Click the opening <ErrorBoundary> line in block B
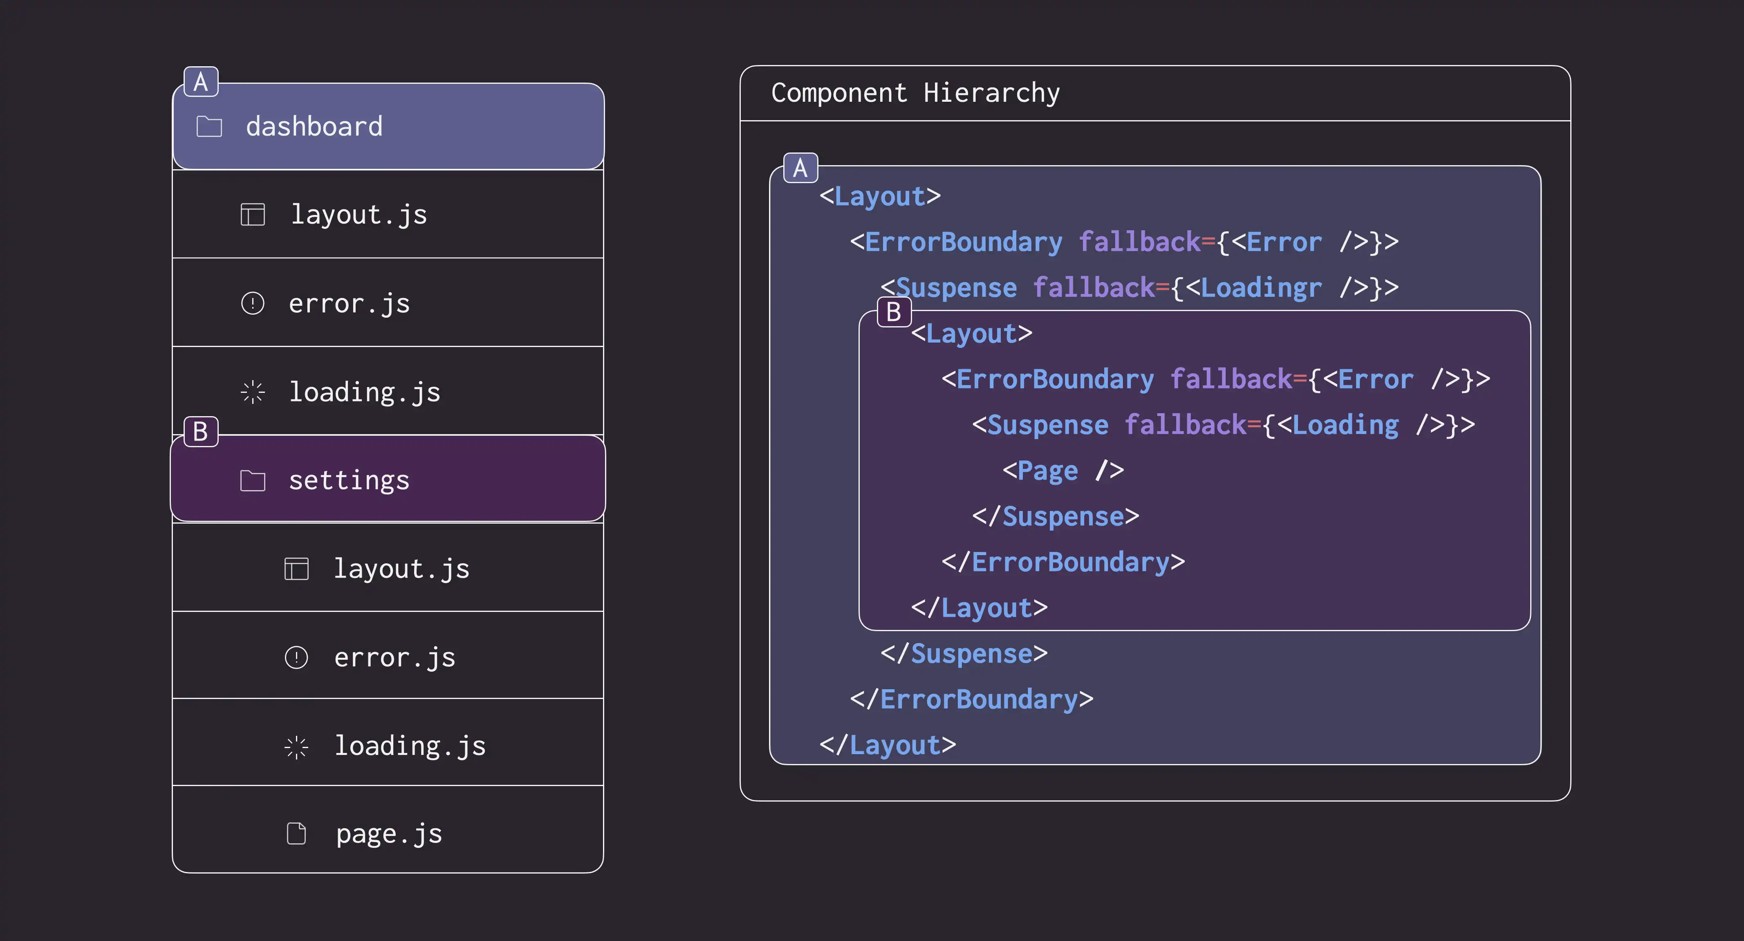Image resolution: width=1744 pixels, height=941 pixels. point(1216,379)
